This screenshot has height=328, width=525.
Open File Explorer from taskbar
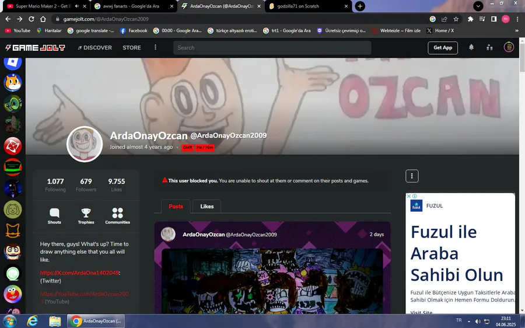pyautogui.click(x=55, y=322)
